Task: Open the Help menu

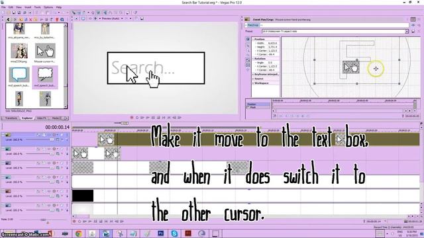Action: point(59,7)
